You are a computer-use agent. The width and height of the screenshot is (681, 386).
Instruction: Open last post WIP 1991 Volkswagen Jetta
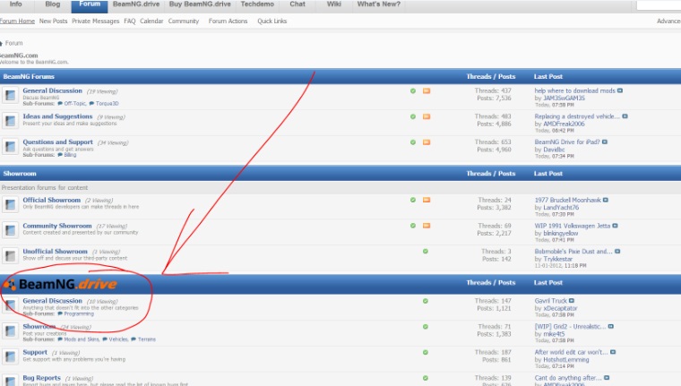pyautogui.click(x=573, y=226)
